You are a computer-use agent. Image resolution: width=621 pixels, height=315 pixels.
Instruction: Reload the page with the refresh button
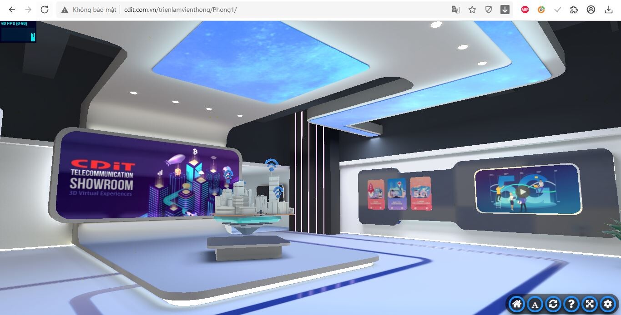(44, 9)
